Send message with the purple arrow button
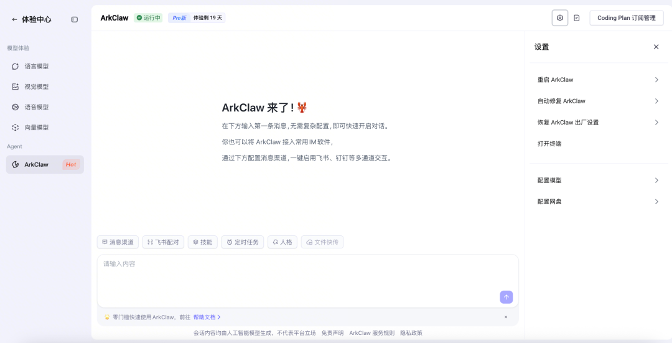Viewport: 672px width, 343px height. coord(506,297)
